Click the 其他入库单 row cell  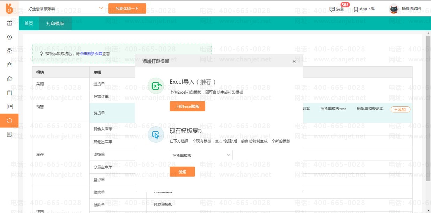point(103,129)
